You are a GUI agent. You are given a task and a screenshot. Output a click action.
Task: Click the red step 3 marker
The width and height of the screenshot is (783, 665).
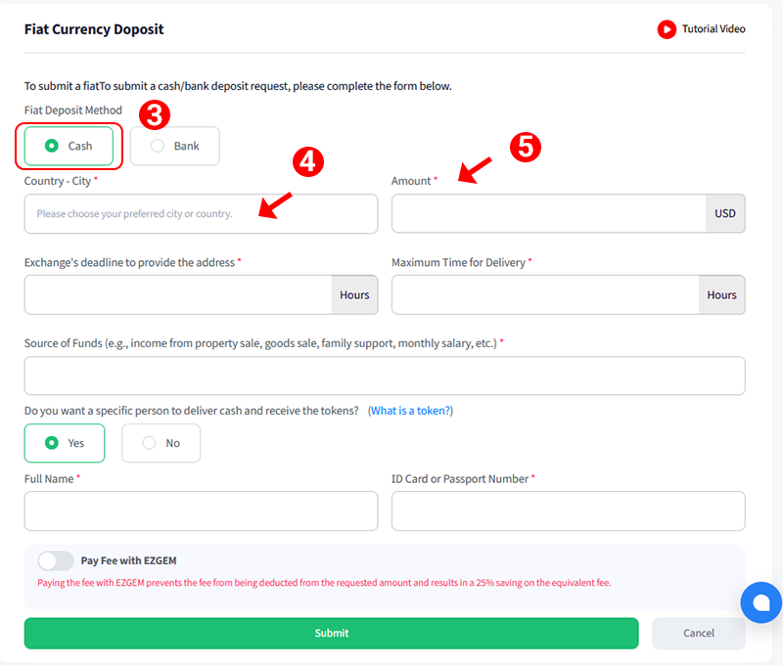tap(155, 114)
